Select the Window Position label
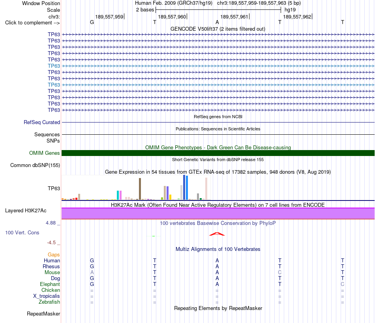This screenshot has width=375, height=323. coord(41,3)
